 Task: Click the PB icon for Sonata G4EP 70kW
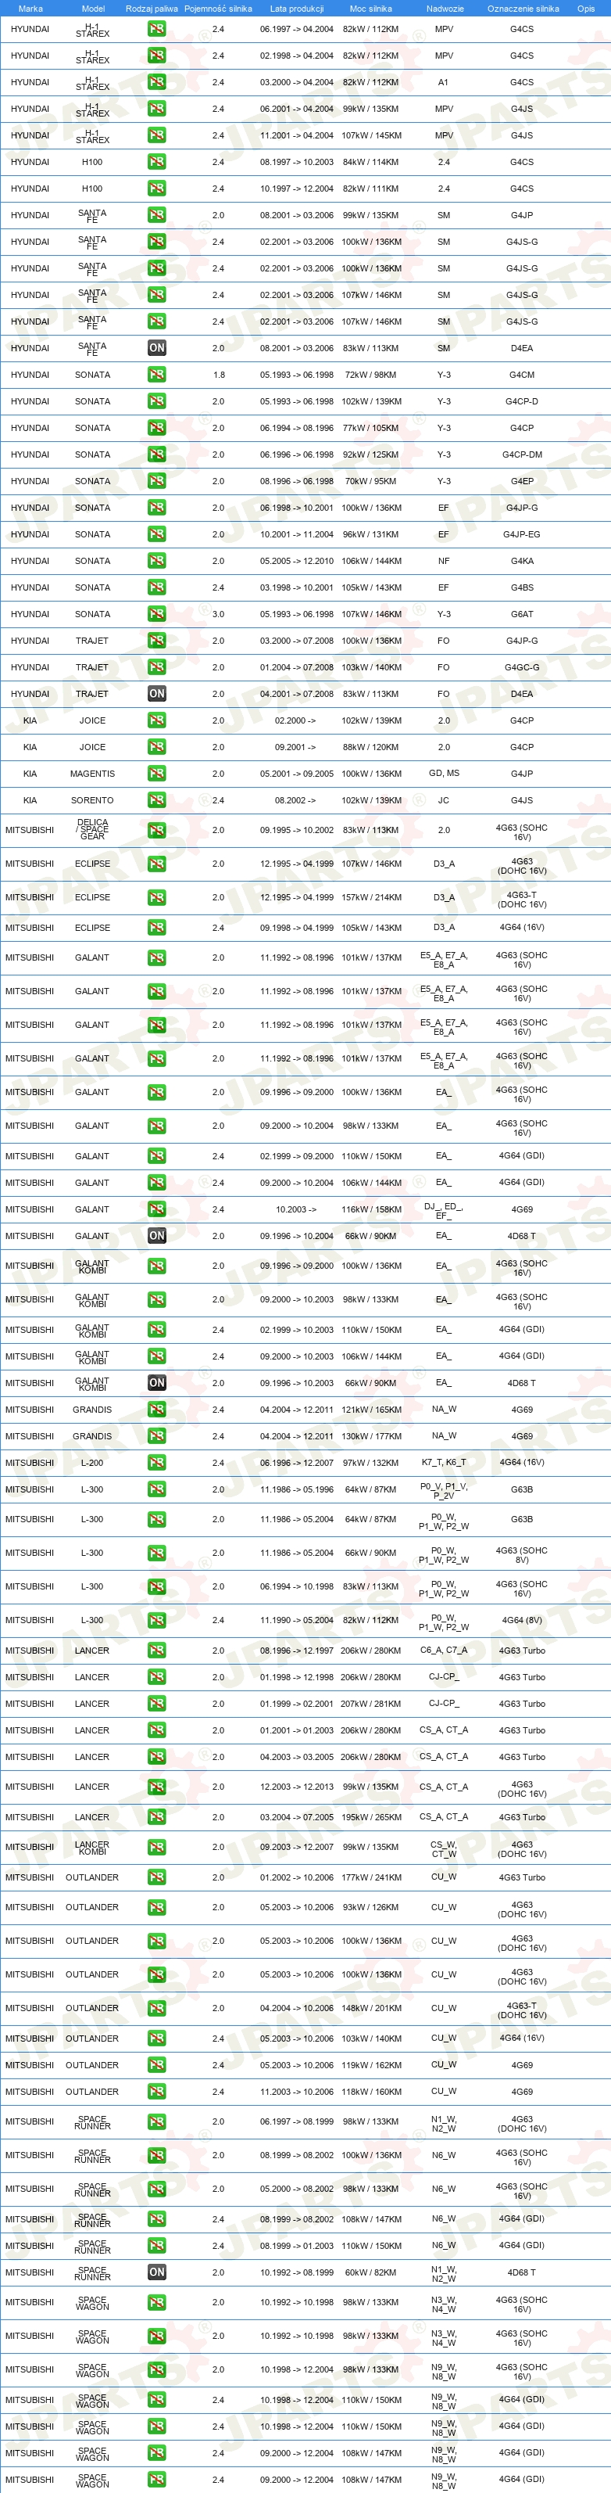click(156, 481)
